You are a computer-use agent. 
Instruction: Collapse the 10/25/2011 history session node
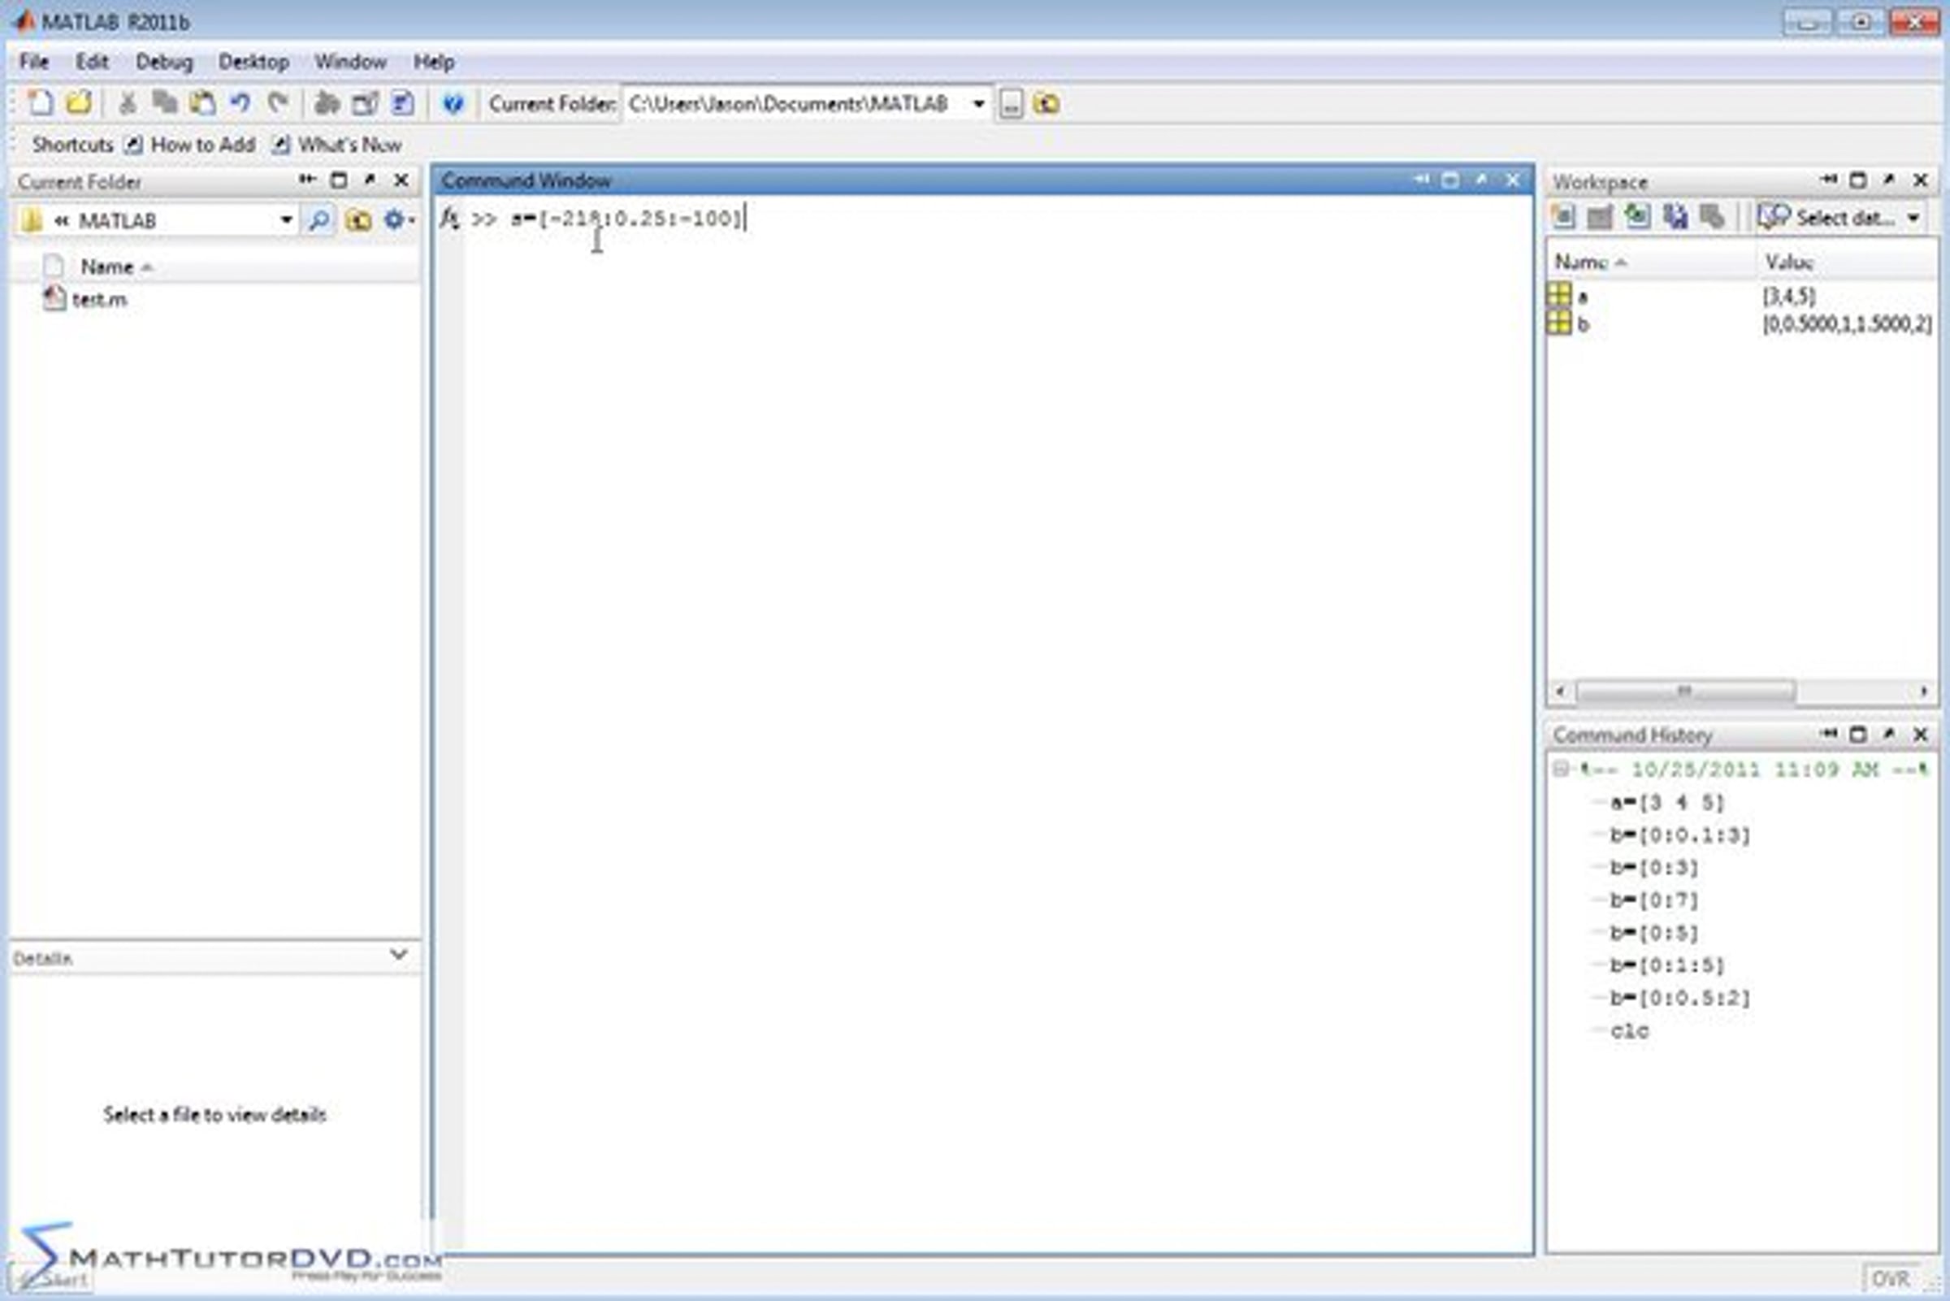coord(1561,770)
